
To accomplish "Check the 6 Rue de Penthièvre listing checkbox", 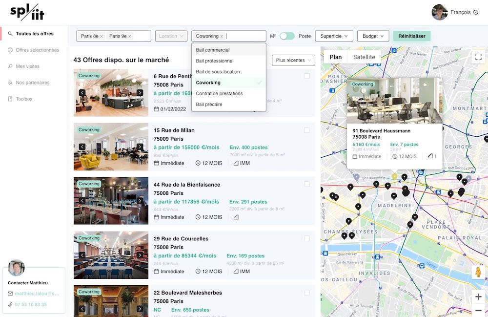I will click(x=306, y=75).
